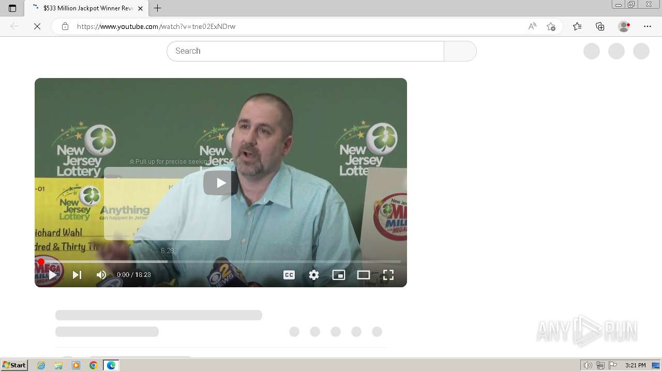The image size is (662, 372).
Task: Open the media player from the taskbar
Action: pos(76,365)
